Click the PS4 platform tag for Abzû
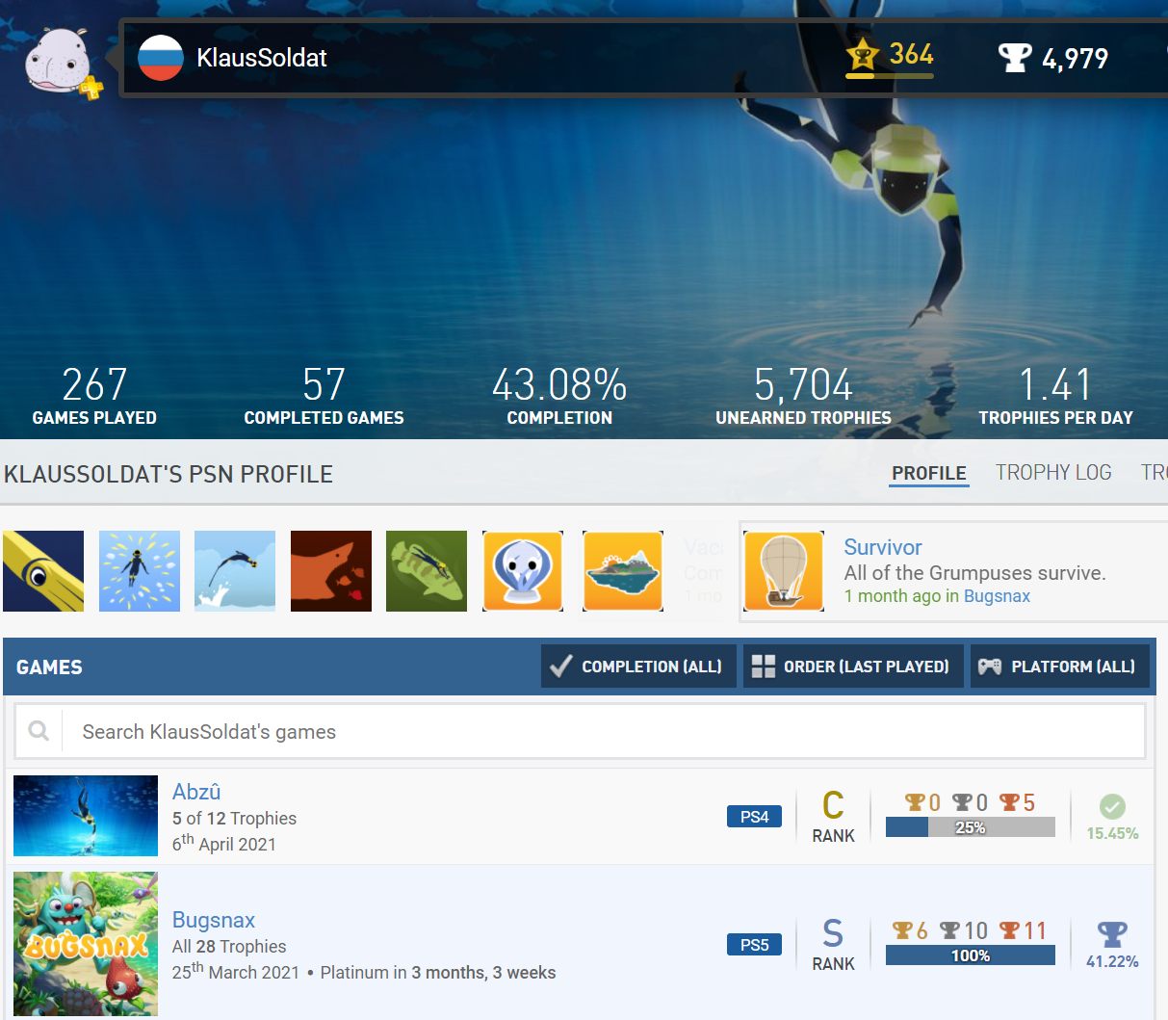 pyautogui.click(x=754, y=817)
